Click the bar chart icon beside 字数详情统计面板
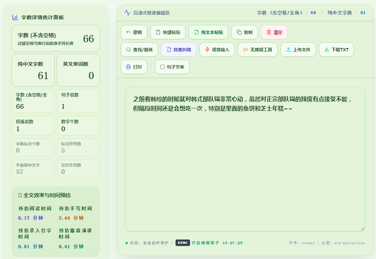This screenshot has height=259, width=376. click(x=15, y=17)
